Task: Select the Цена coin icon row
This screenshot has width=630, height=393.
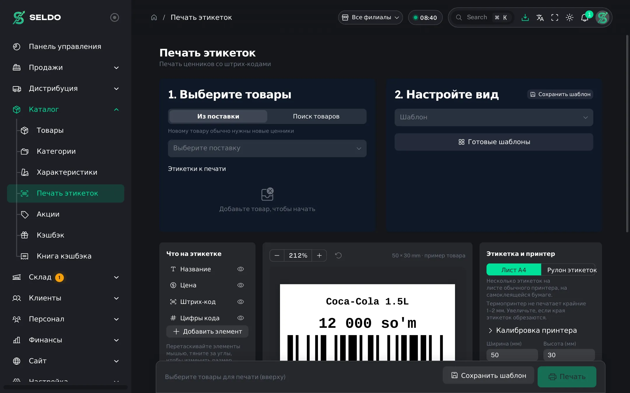Action: pos(207,285)
